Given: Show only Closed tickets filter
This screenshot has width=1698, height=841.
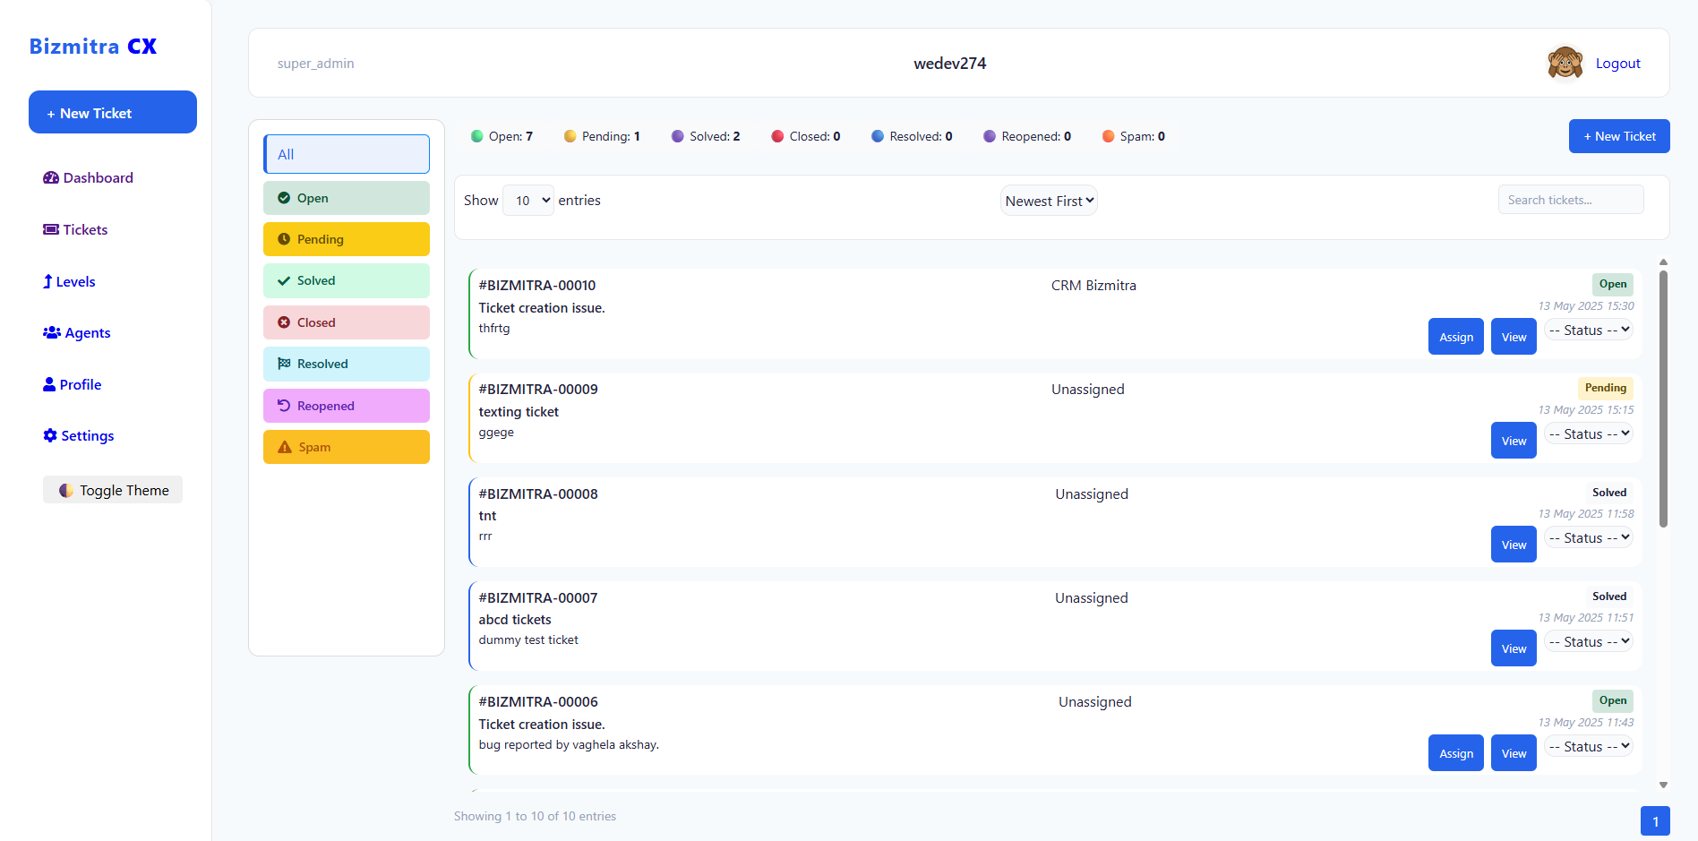Looking at the screenshot, I should [346, 322].
